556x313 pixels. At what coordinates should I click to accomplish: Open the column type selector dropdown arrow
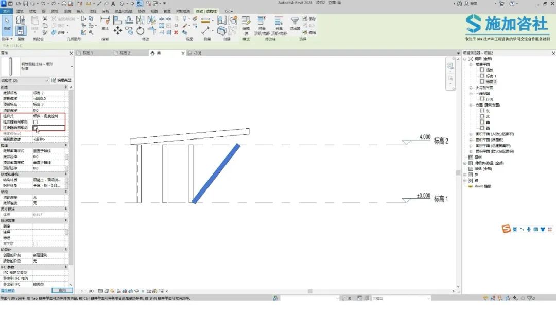(72, 66)
